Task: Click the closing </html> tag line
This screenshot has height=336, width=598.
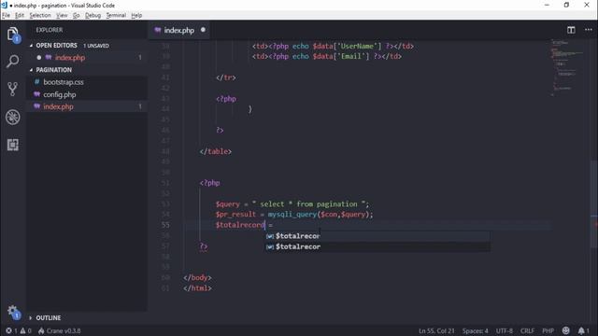Action: click(x=197, y=288)
